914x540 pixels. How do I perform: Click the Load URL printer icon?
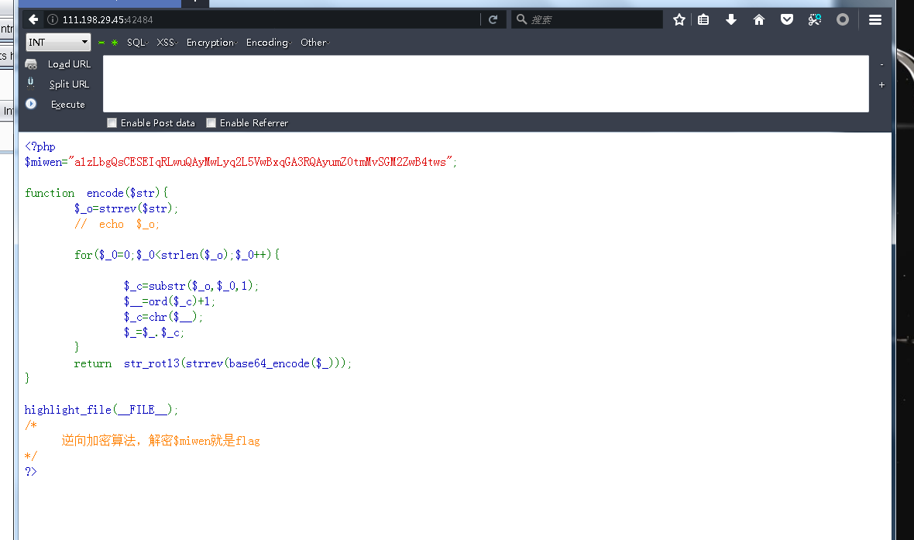(x=31, y=64)
